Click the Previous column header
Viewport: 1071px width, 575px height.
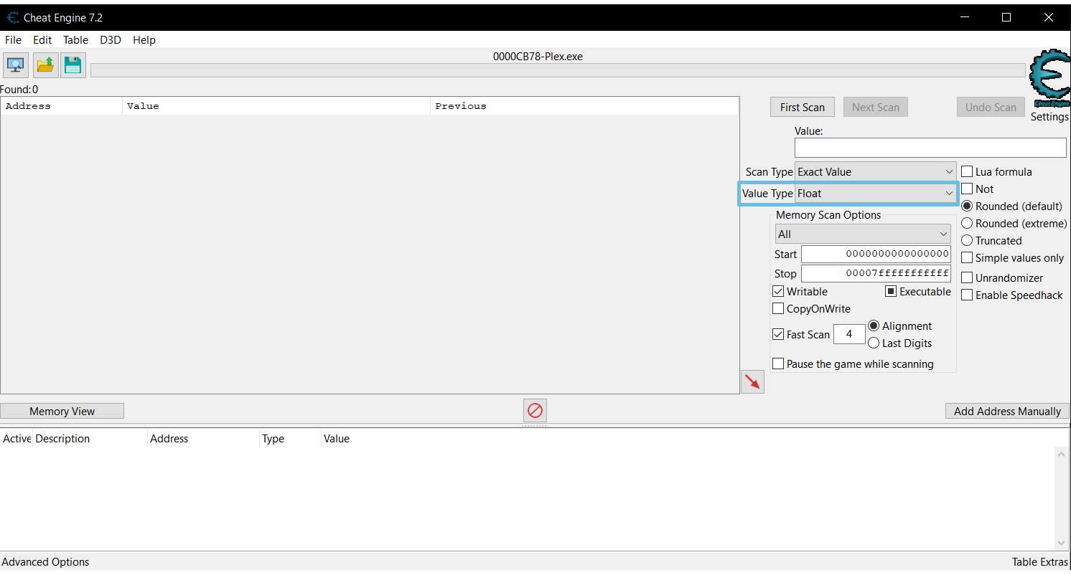click(x=584, y=106)
